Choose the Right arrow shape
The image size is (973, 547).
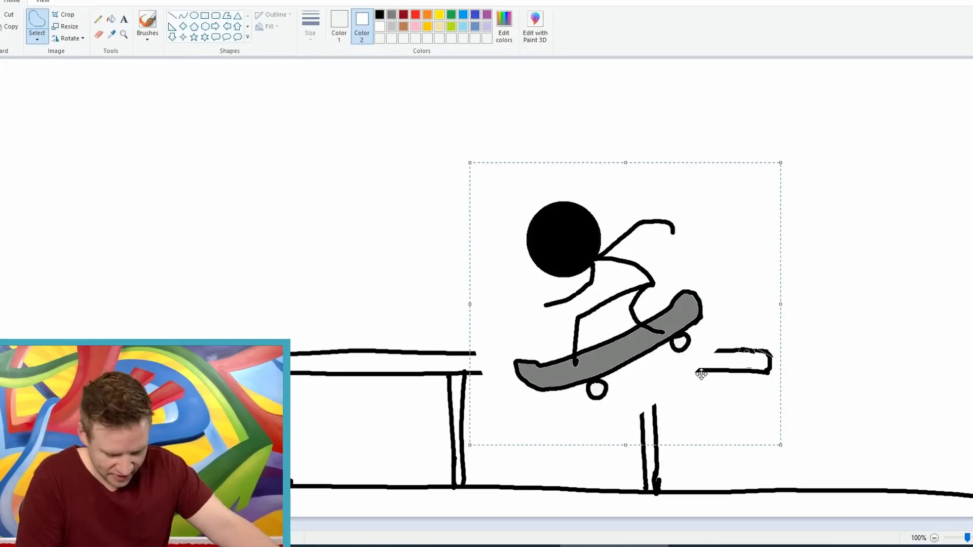click(x=216, y=26)
